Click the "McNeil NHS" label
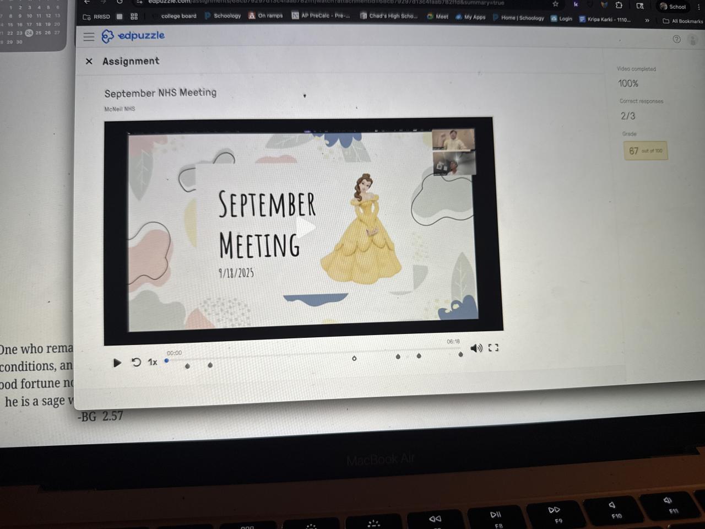The height and width of the screenshot is (529, 705). click(120, 109)
